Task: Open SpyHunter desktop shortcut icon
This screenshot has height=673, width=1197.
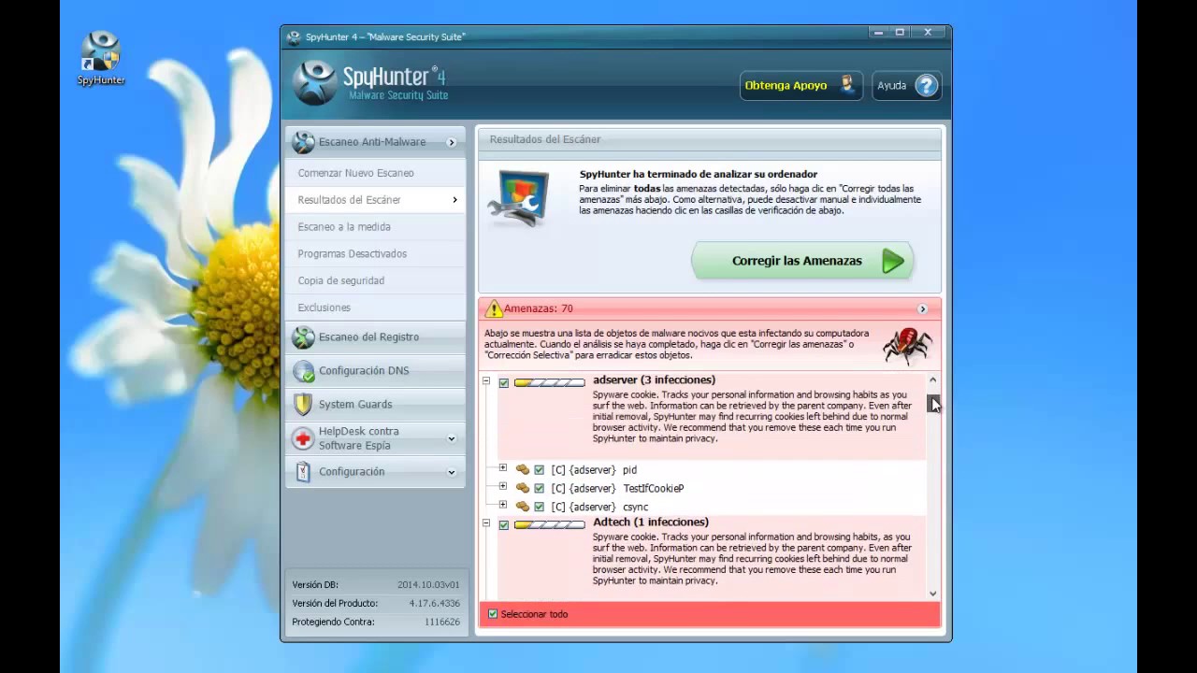Action: pos(100,58)
